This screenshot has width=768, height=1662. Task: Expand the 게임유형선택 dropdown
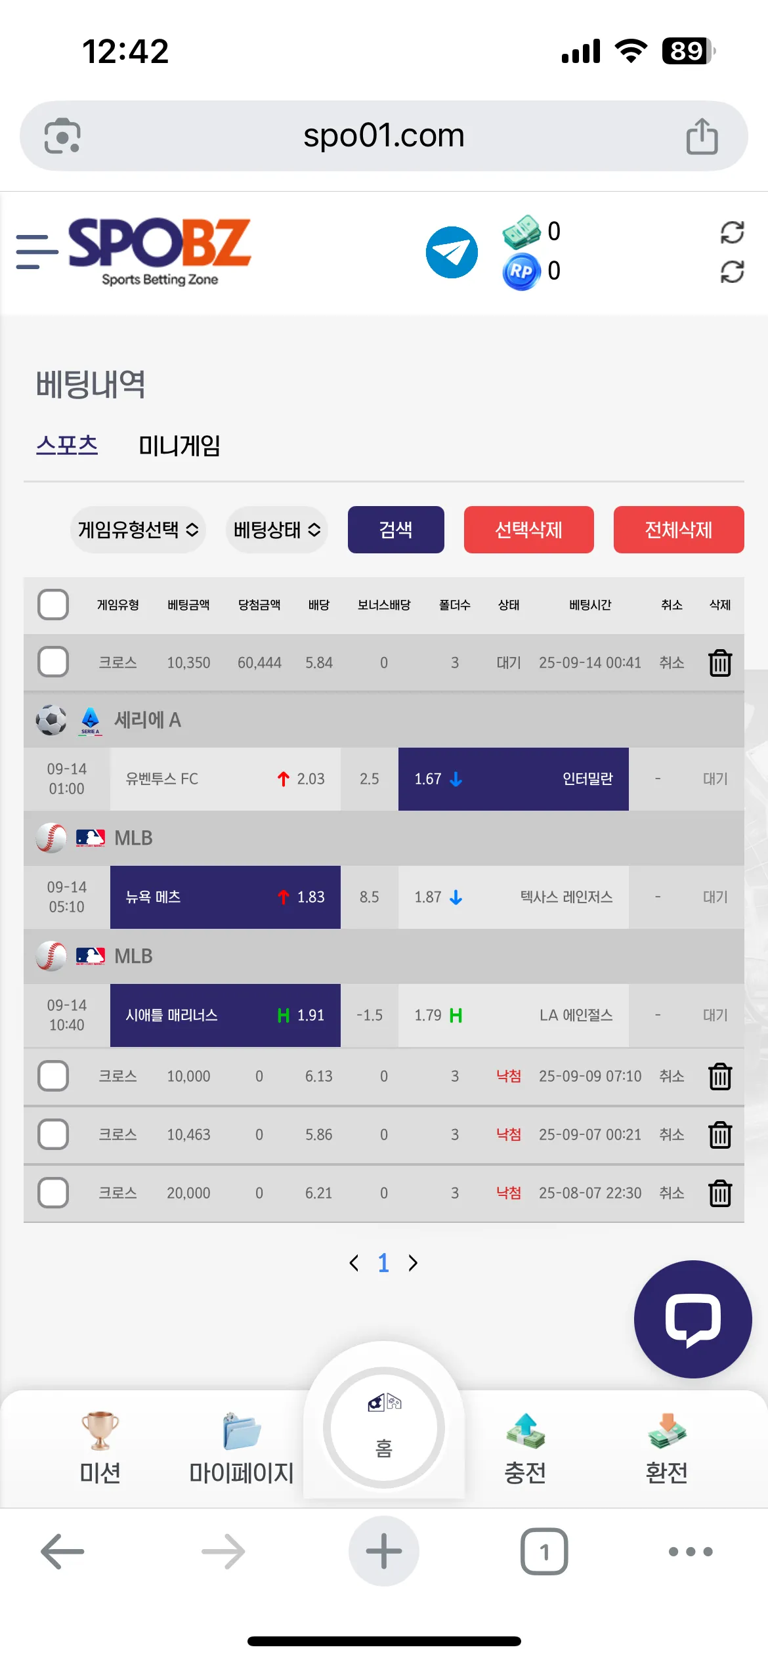[139, 530]
